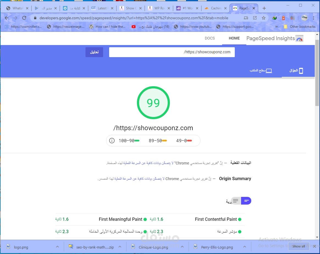
Task: Close the downloads bar with X
Action: coord(315,246)
